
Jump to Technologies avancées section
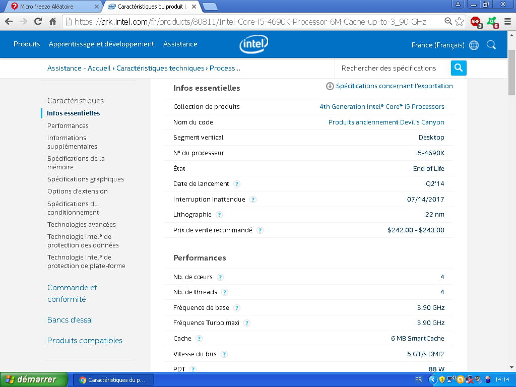pyautogui.click(x=82, y=225)
